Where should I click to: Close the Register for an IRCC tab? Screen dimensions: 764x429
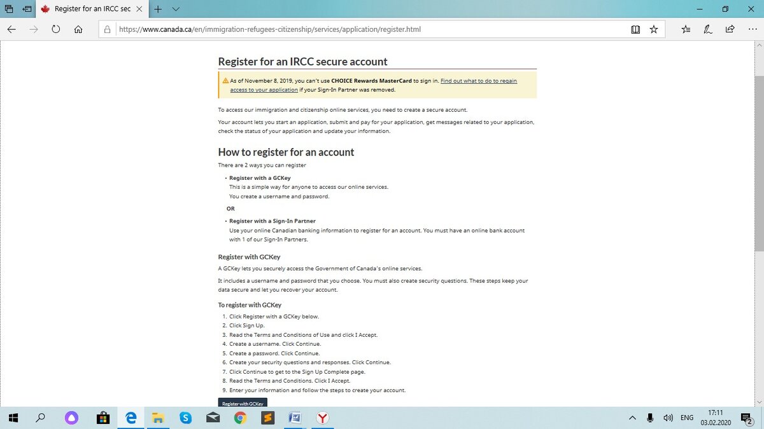tap(139, 9)
